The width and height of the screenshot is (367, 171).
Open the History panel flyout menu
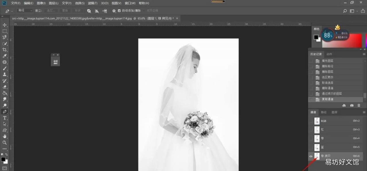(364, 54)
